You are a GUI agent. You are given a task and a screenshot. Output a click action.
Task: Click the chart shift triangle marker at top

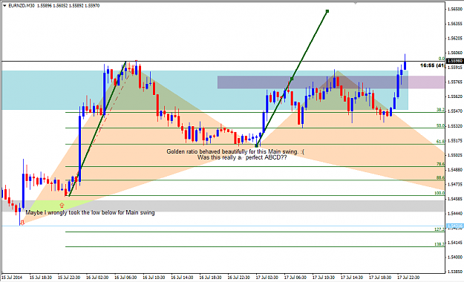(x=356, y=4)
